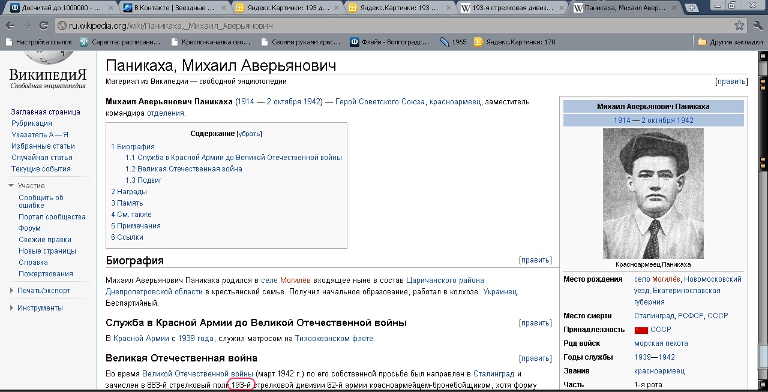Expand the 'Инструменты' sidebar section
Screen dimensions: 768x392
tap(11, 308)
